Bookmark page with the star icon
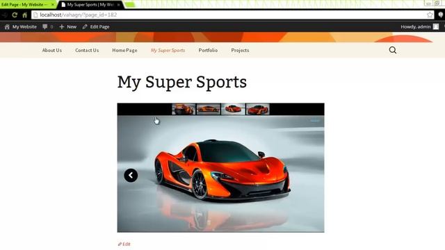This screenshot has height=250, width=445. pos(430,15)
